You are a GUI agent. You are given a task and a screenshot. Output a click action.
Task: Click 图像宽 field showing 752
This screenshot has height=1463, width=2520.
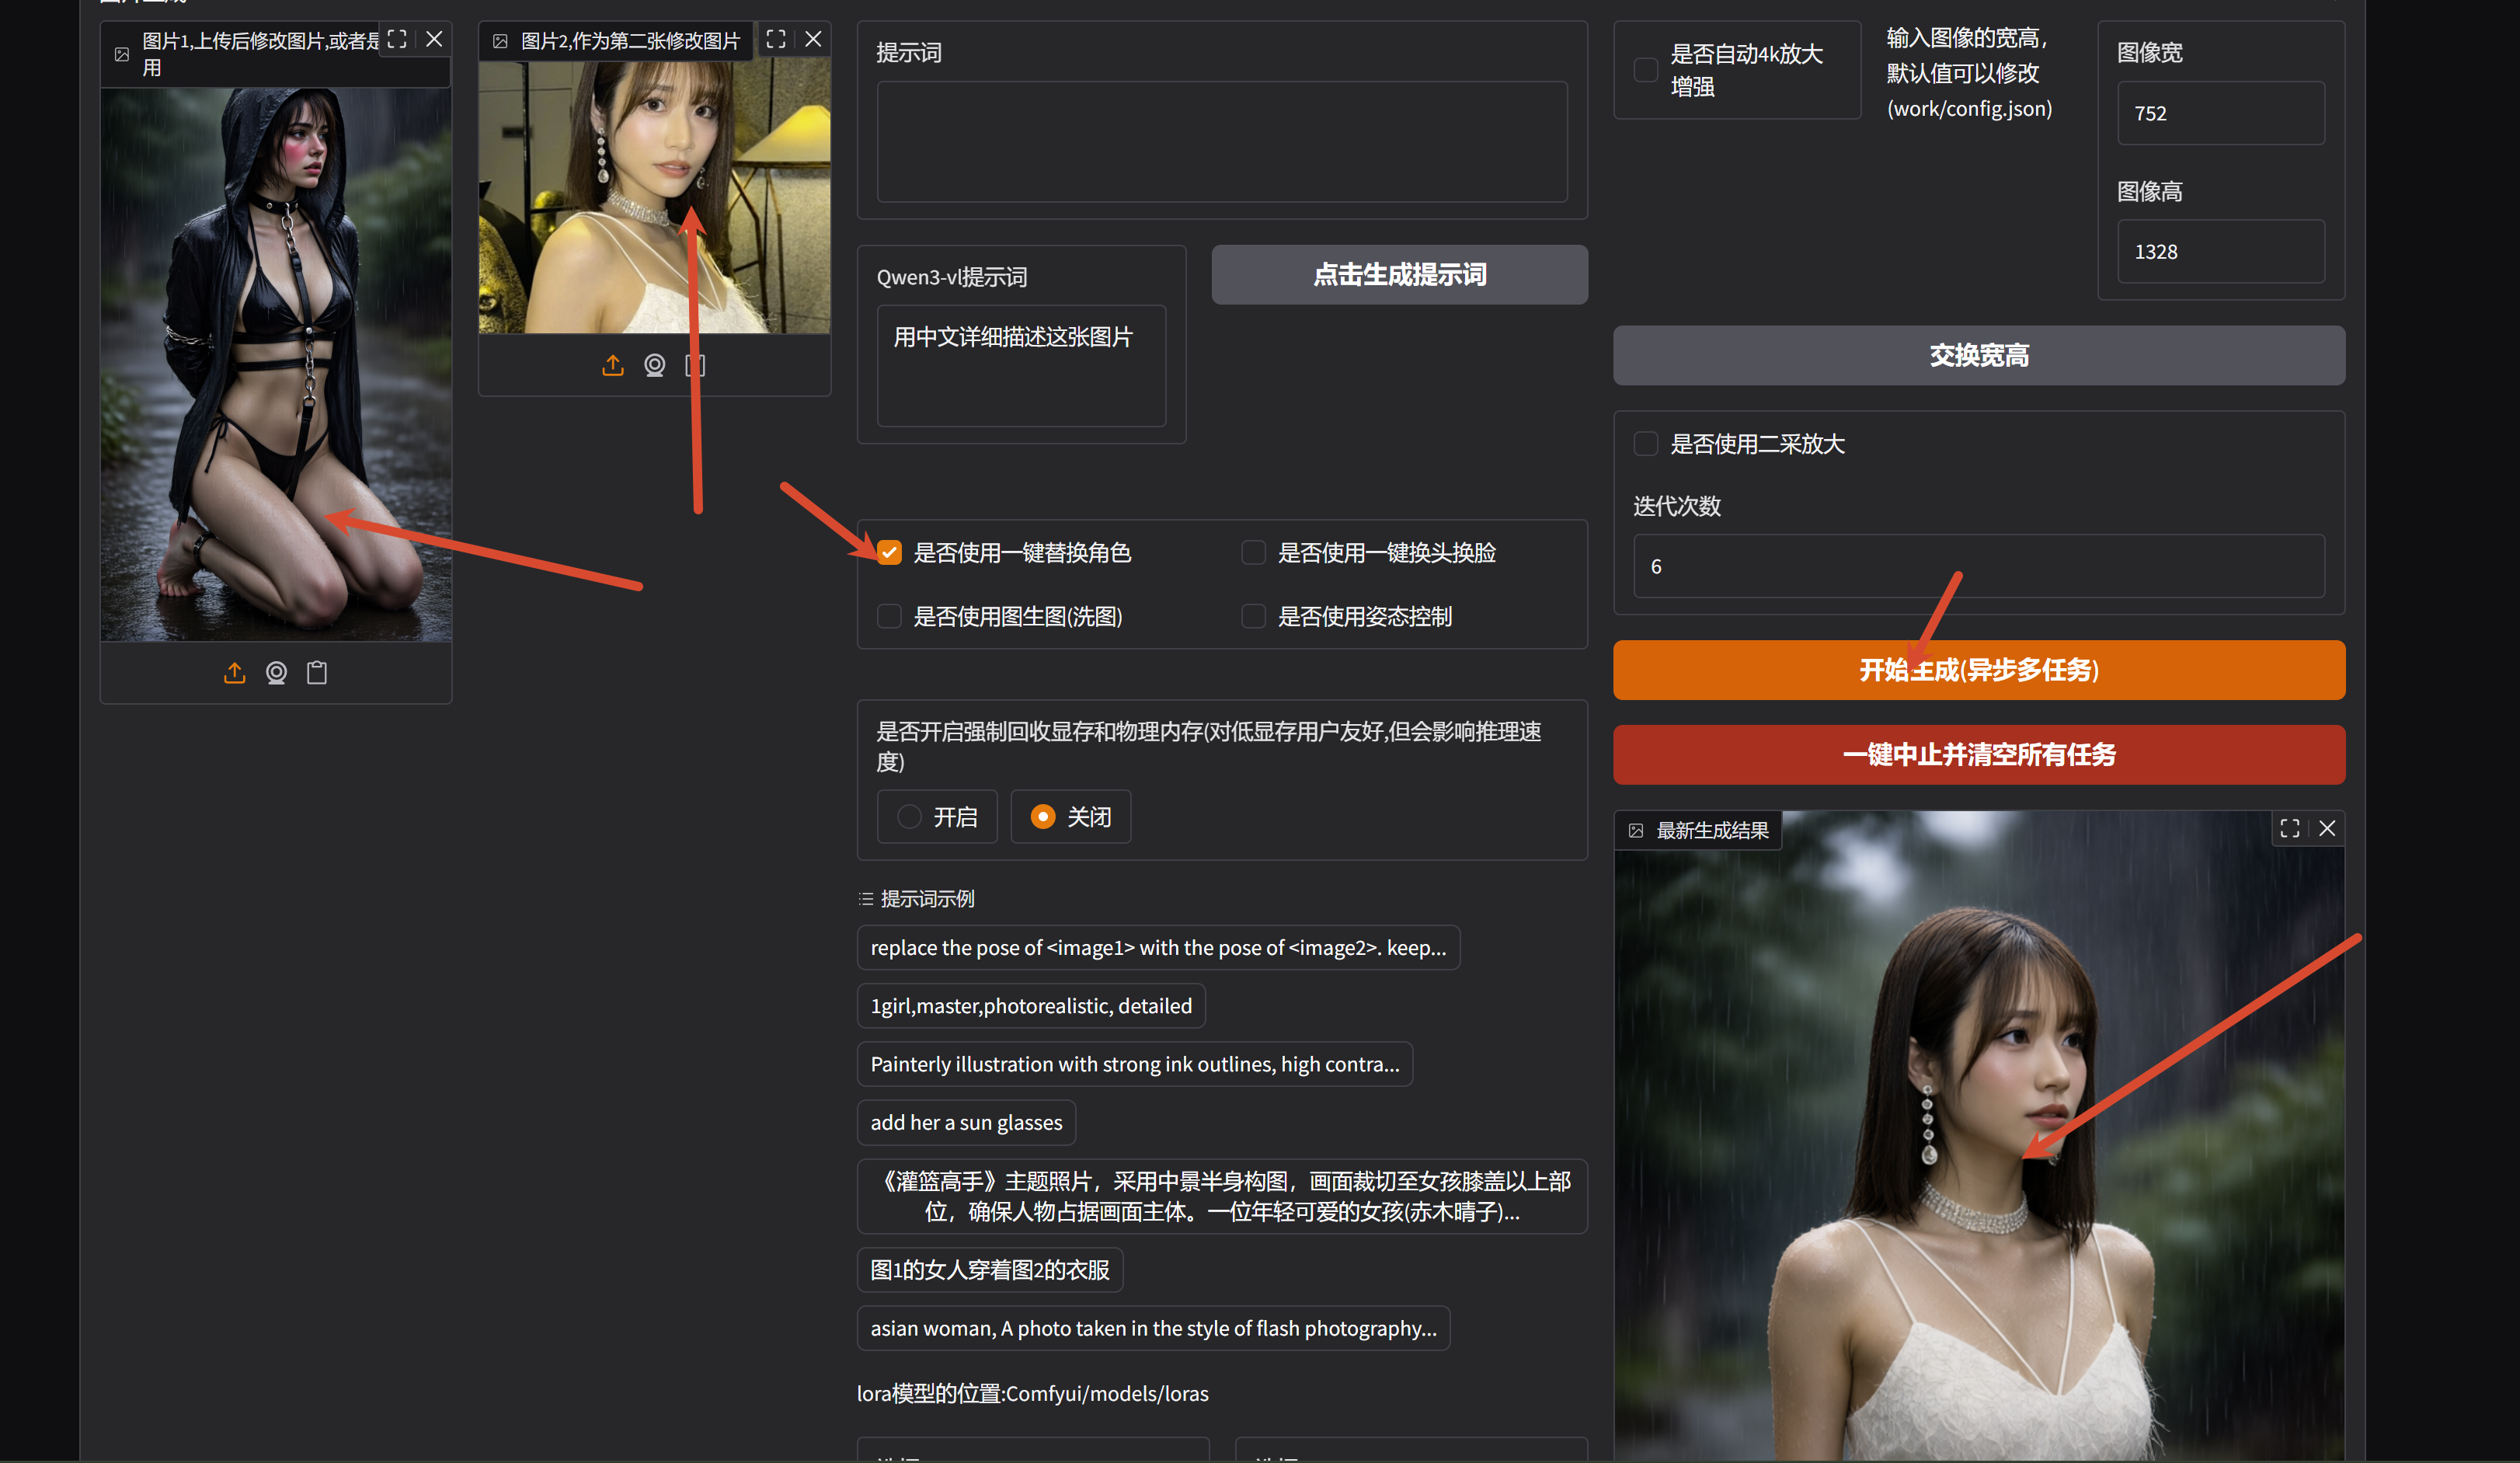(2220, 113)
